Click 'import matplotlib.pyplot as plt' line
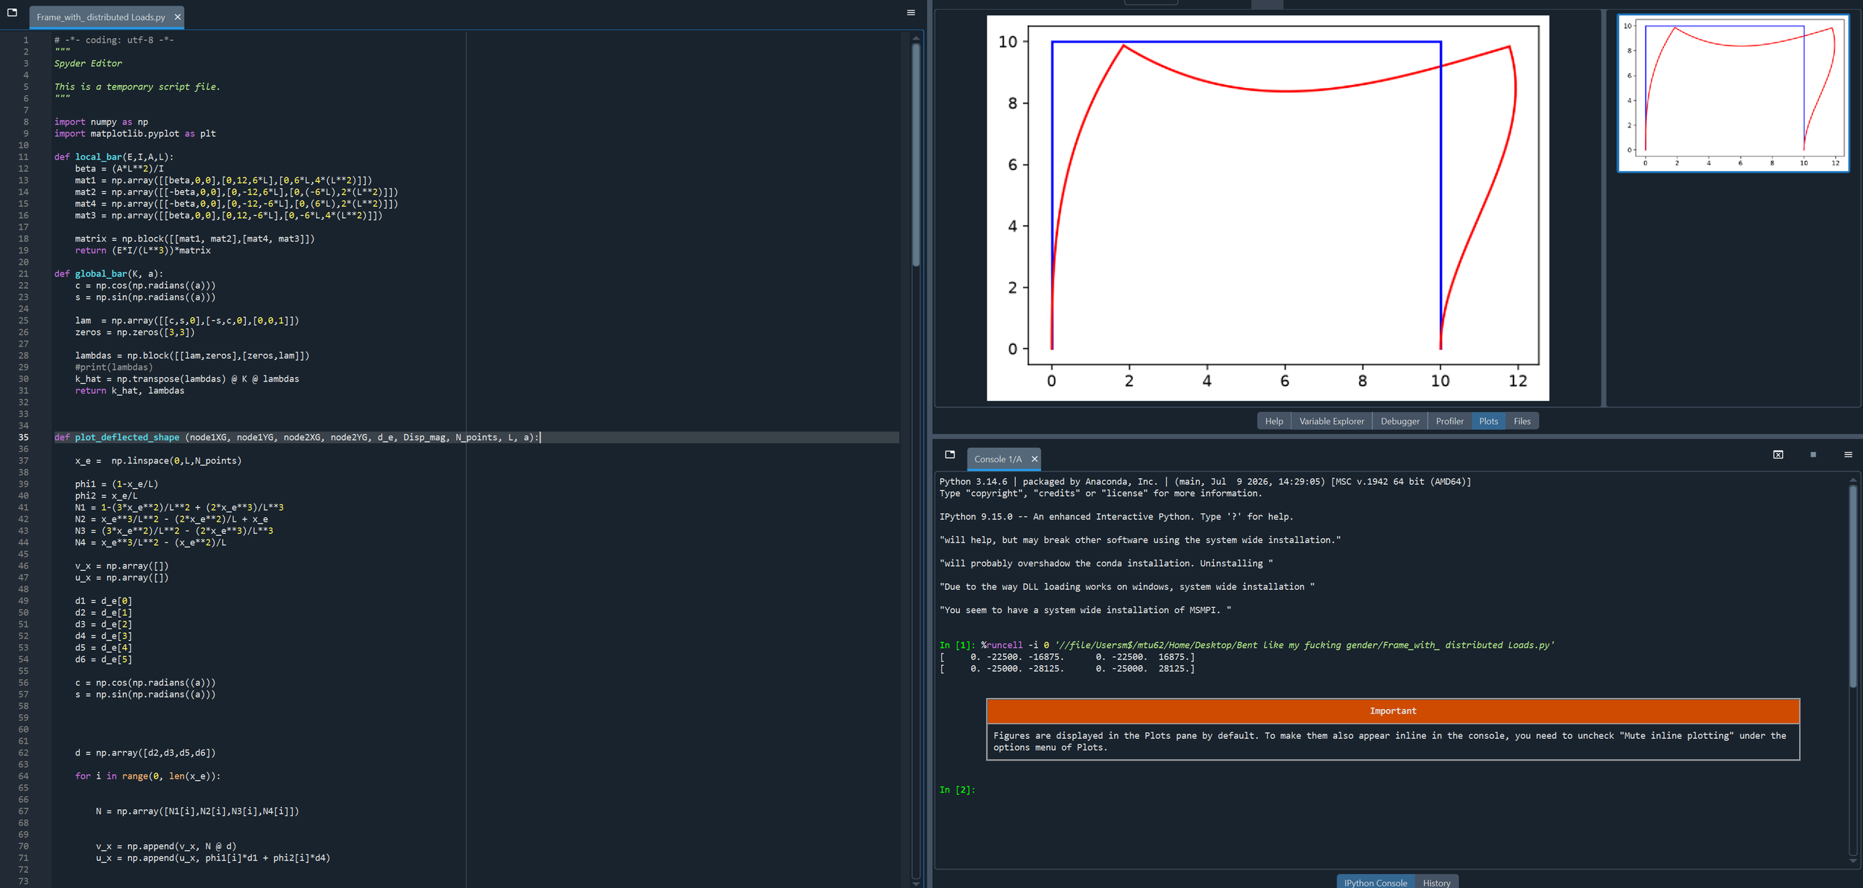Image resolution: width=1863 pixels, height=888 pixels. click(135, 134)
